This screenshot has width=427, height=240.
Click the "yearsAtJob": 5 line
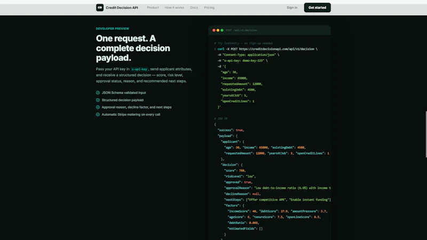234,95
